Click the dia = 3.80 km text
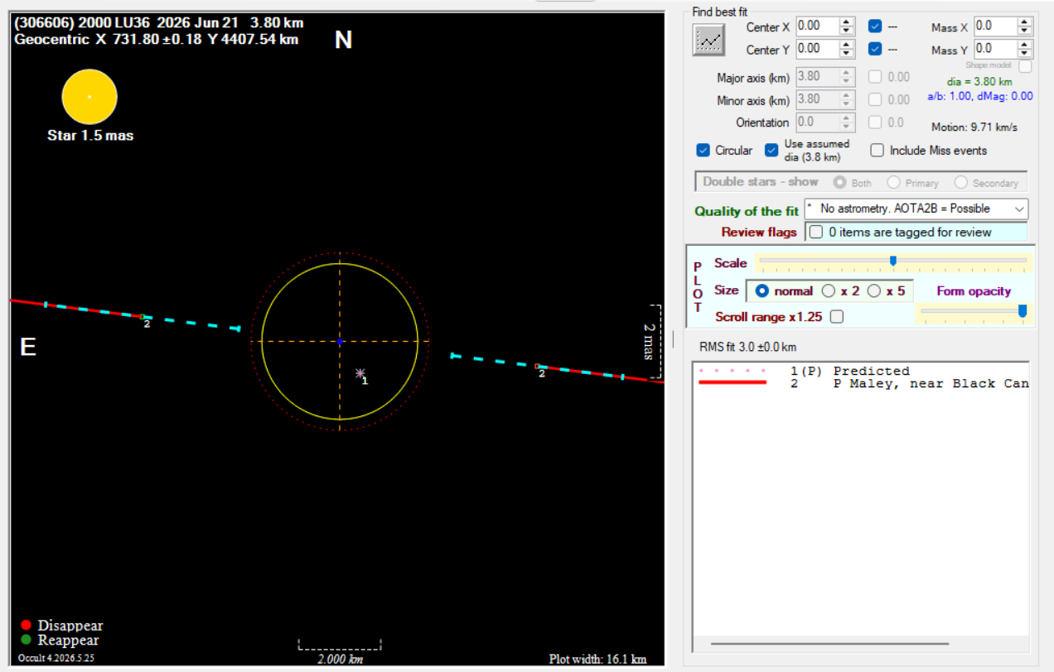This screenshot has width=1054, height=672. (979, 82)
